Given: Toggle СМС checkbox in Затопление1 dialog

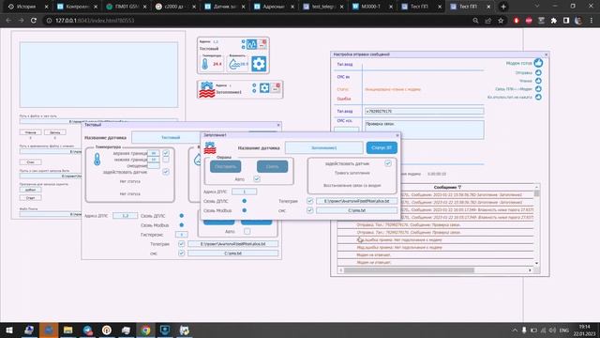Looking at the screenshot, I should 310,210.
